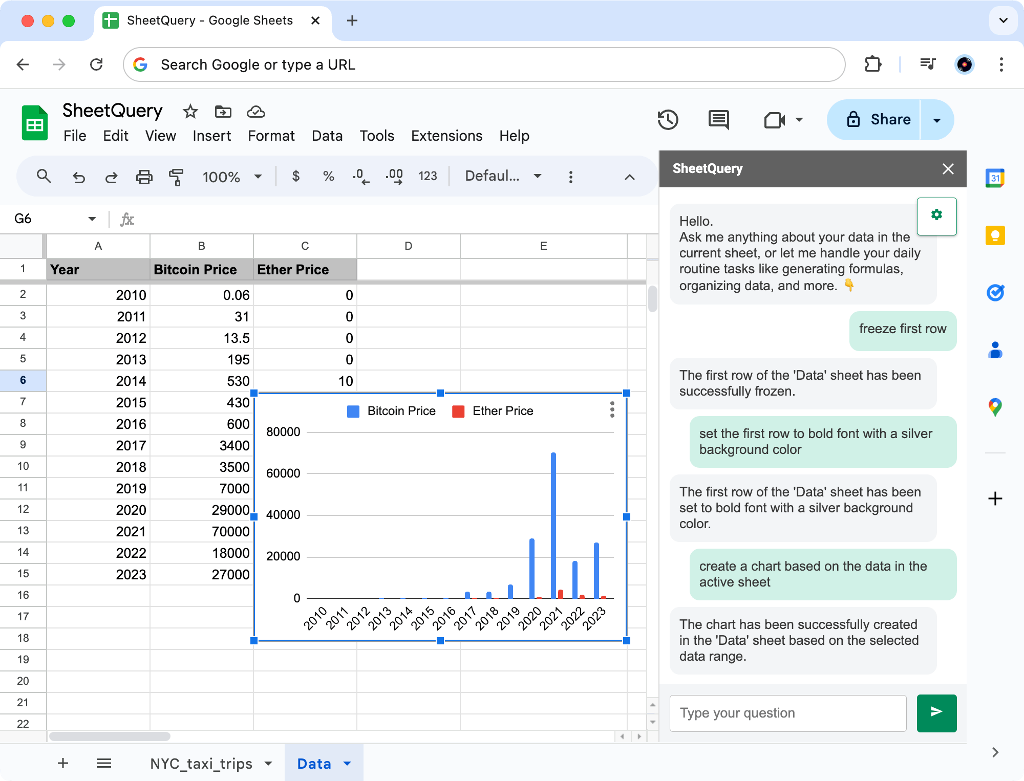Expand the zoom 100% dropdown
Viewport: 1024px width, 781px height.
[258, 177]
